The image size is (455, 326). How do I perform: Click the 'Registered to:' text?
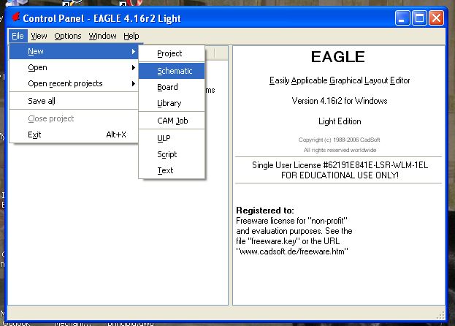[x=265, y=211]
